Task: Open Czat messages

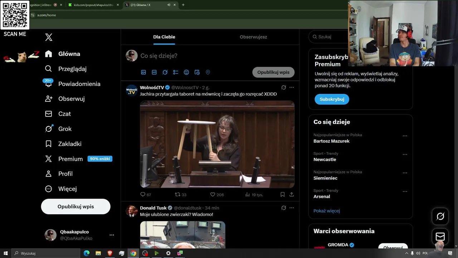Action: coord(58,114)
